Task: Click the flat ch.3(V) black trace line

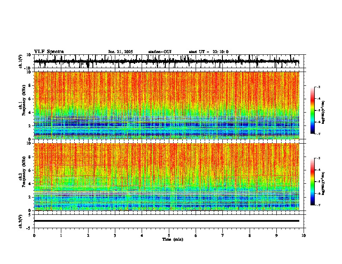Action: coord(166,221)
